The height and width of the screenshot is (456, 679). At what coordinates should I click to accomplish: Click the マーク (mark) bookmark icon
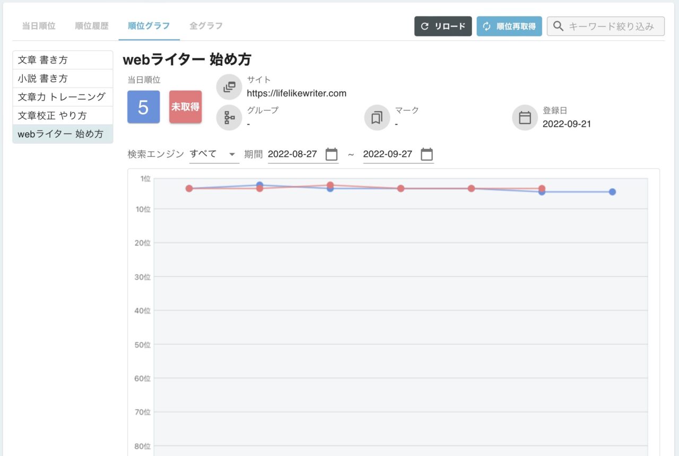pos(377,117)
